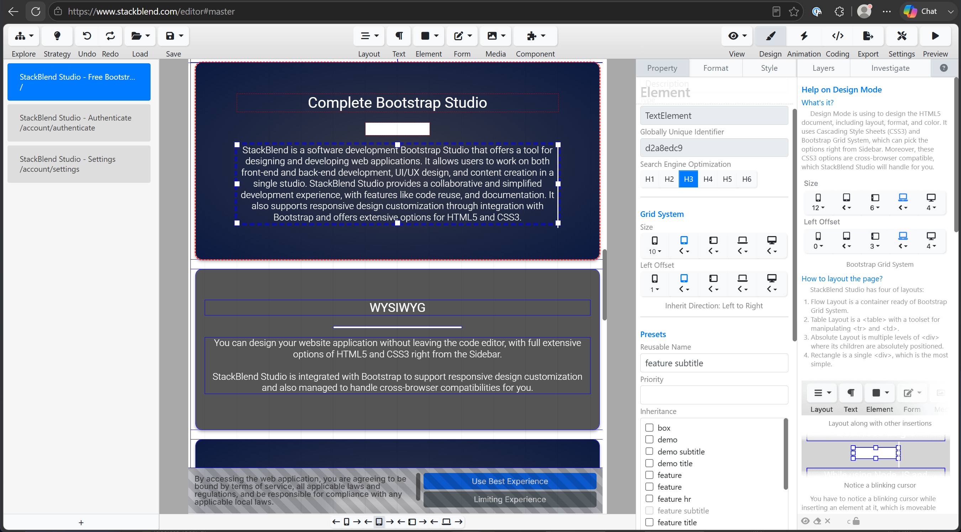Switch to Design mode brush icon
This screenshot has width=961, height=532.
770,36
